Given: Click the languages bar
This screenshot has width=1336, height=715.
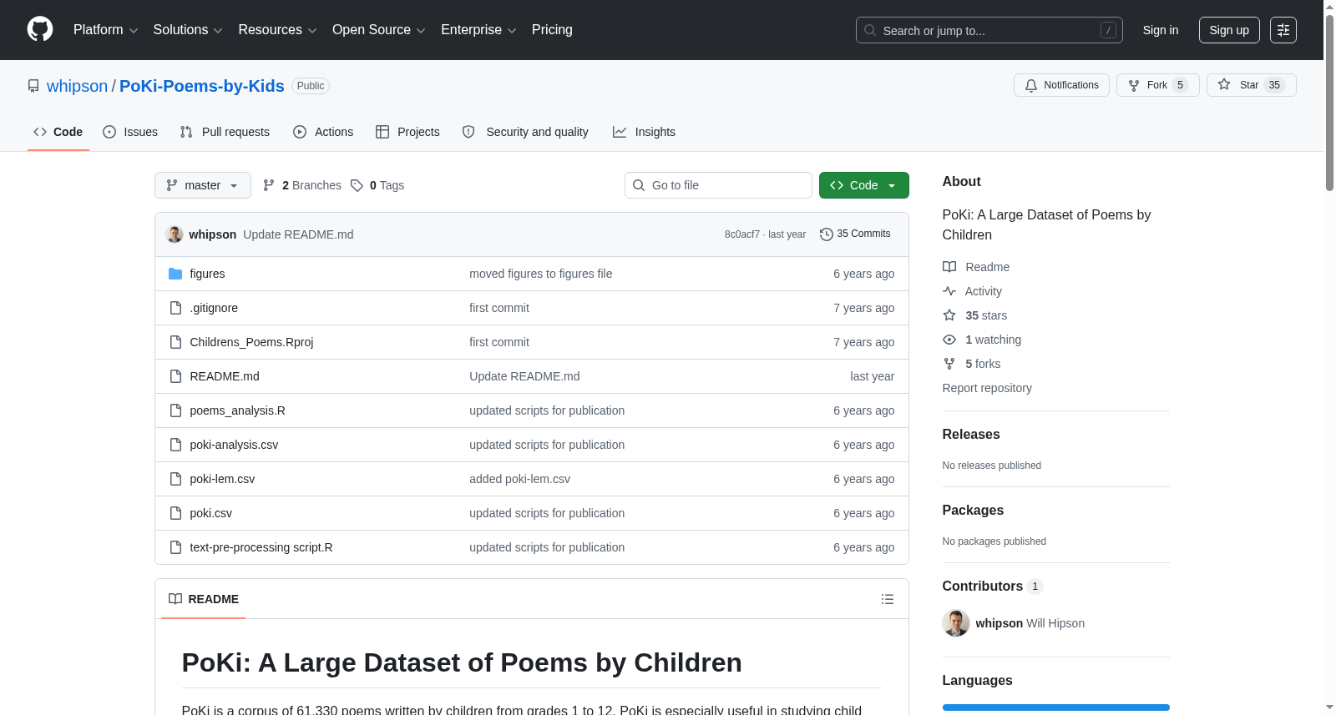Looking at the screenshot, I should click(x=1056, y=707).
